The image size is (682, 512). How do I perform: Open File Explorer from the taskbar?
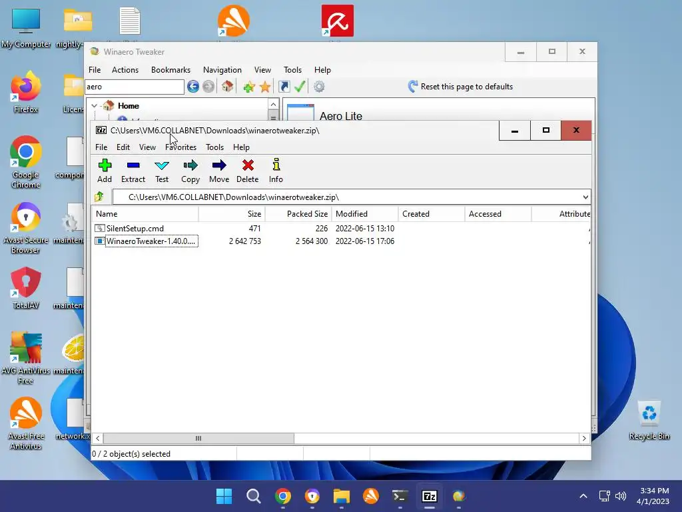coord(342,496)
